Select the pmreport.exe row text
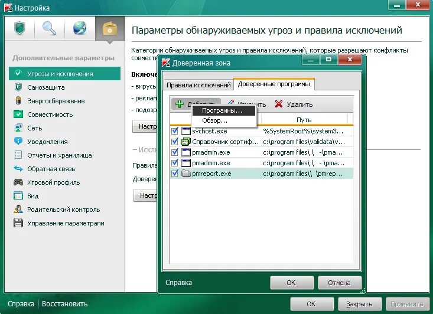Screen dimensions: 433x314 tap(211, 174)
